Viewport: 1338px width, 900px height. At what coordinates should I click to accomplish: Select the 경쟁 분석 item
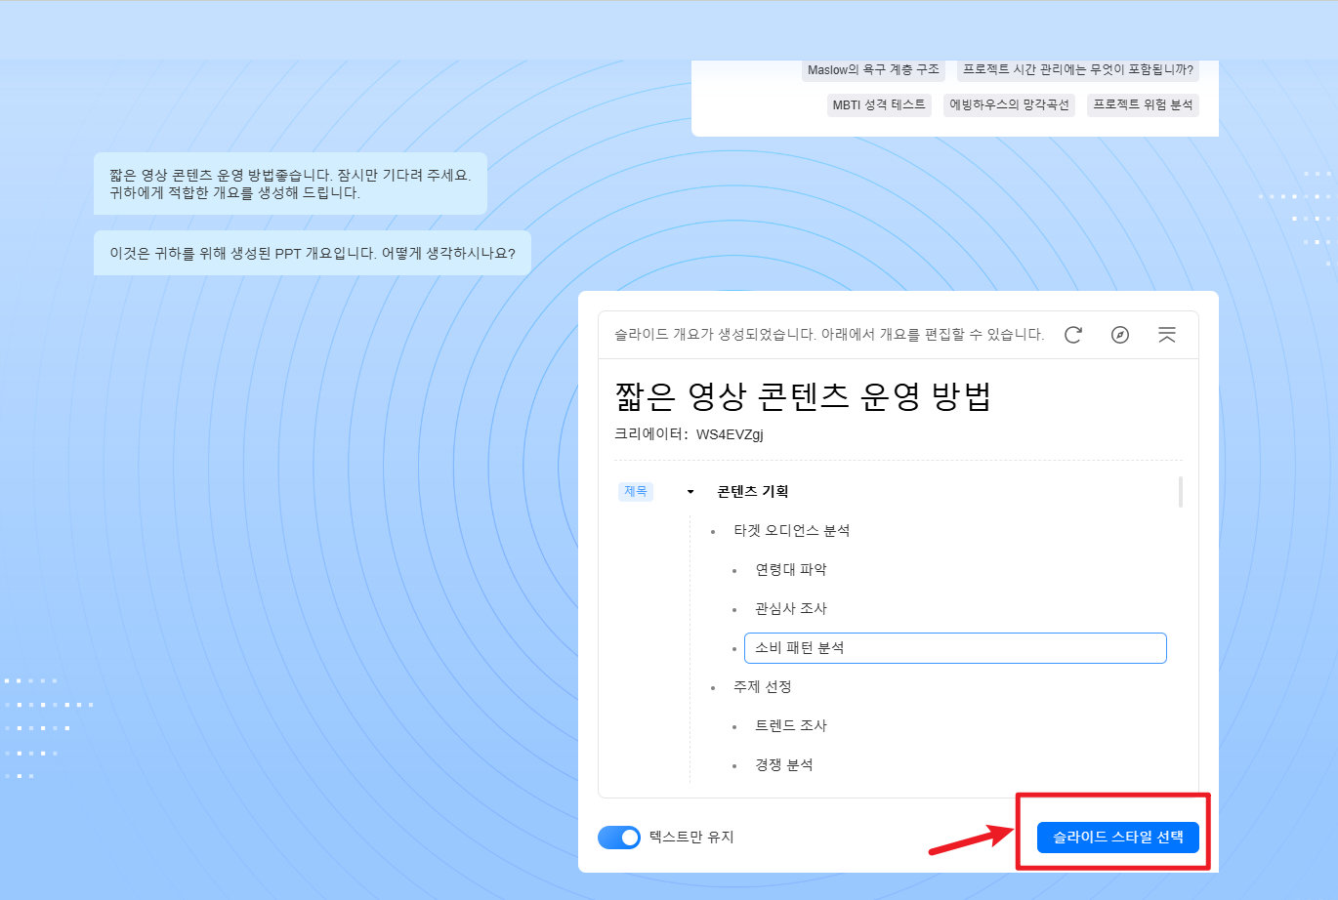click(x=784, y=765)
